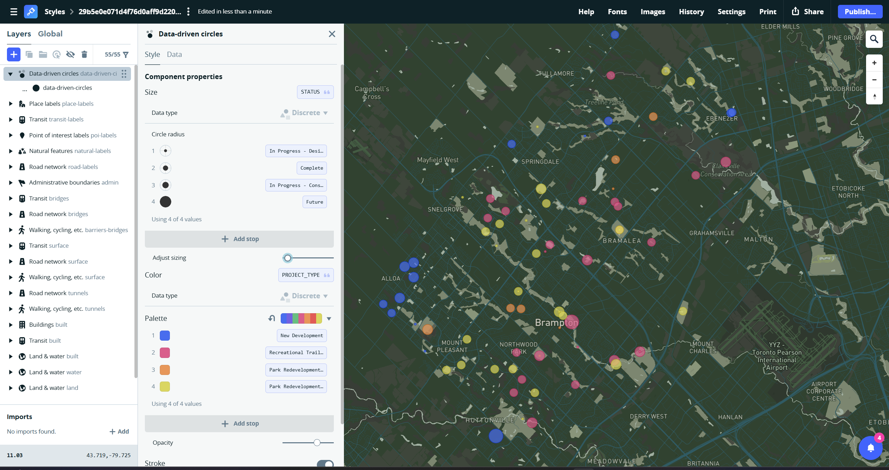This screenshot has width=889, height=470.
Task: Activate select-layer-on-map-click mode
Action: click(x=56, y=54)
